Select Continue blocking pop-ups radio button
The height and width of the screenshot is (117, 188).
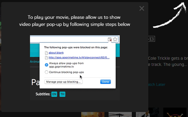pos(46,72)
